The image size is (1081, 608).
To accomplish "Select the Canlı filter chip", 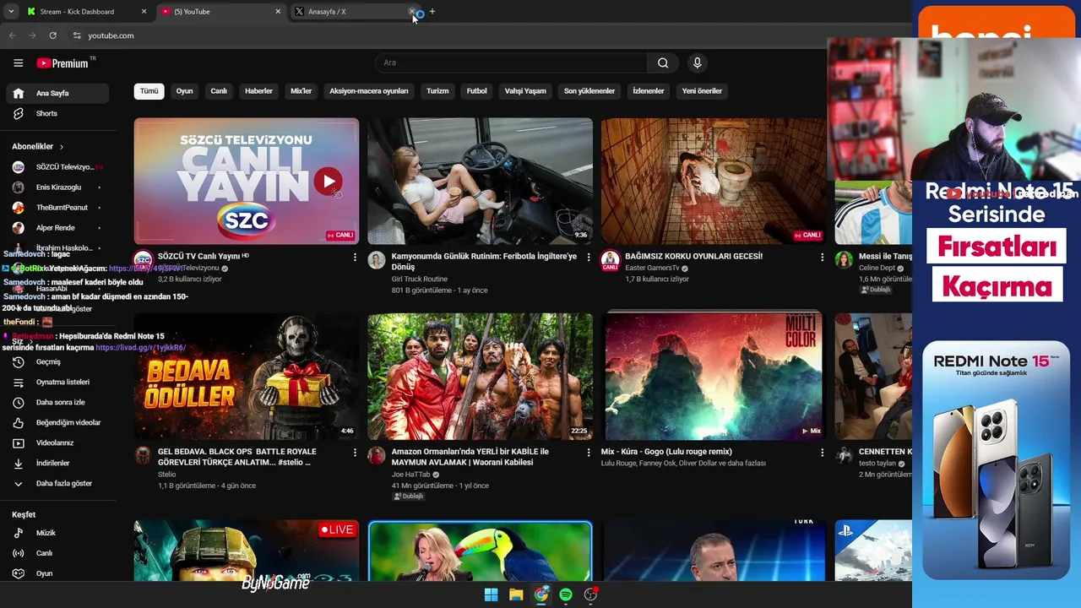I will point(219,91).
